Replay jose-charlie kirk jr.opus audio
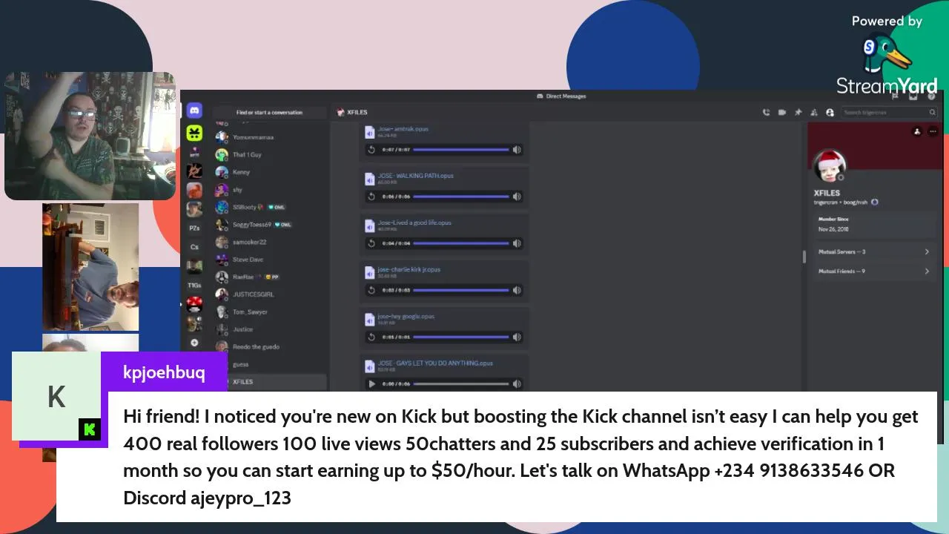Screen dimensions: 949x534 [x=371, y=290]
